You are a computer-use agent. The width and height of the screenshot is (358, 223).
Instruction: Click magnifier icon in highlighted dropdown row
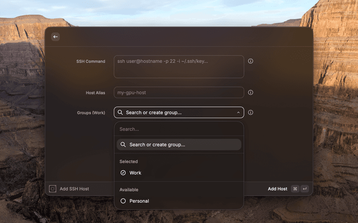[x=124, y=145]
